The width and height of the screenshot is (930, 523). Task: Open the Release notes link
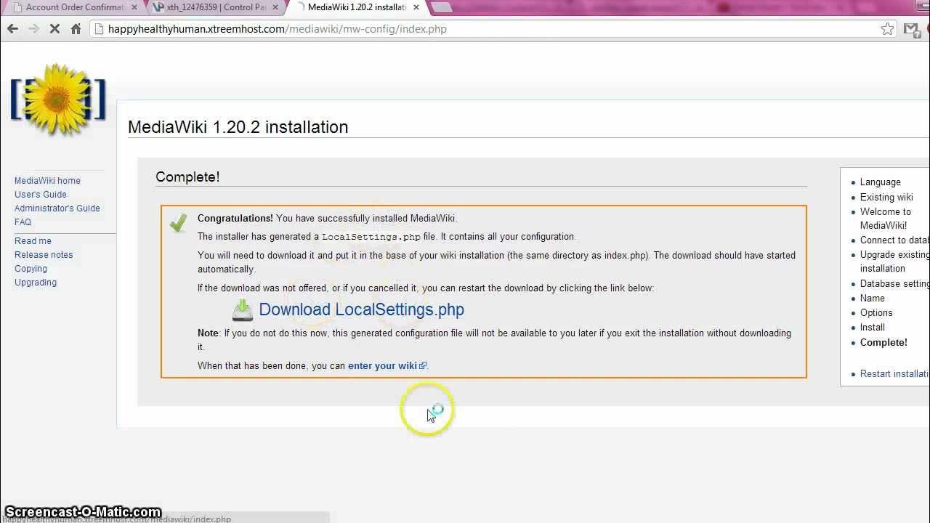point(44,255)
